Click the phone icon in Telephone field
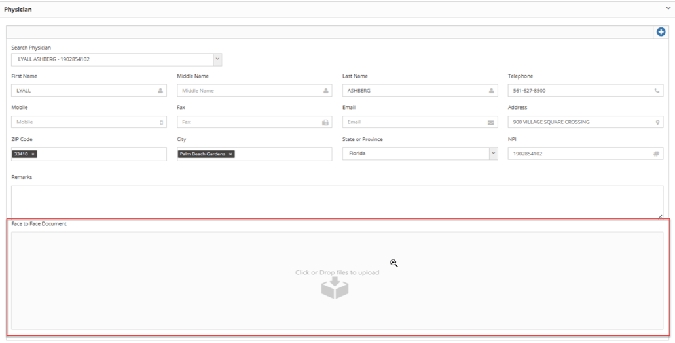The height and width of the screenshot is (343, 675). (657, 91)
